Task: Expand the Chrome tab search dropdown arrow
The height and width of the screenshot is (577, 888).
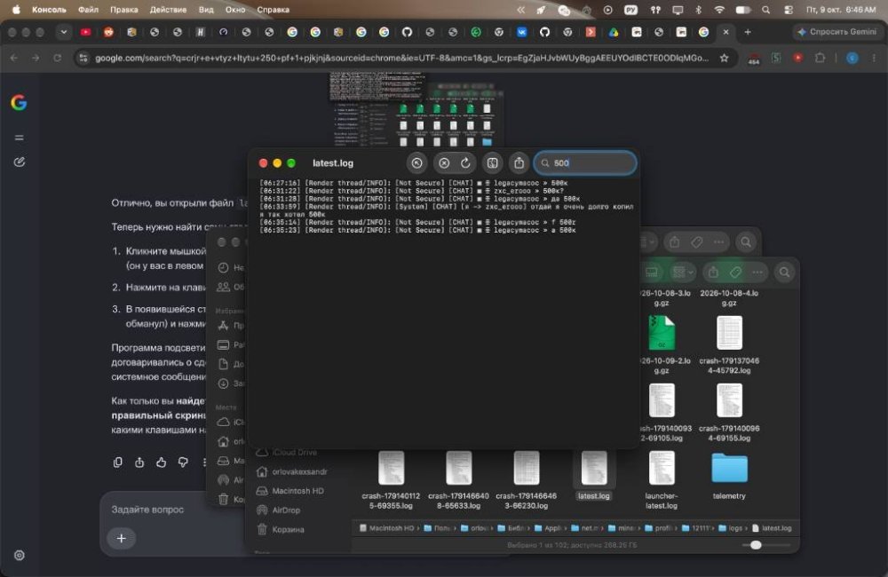Action: pyautogui.click(x=63, y=32)
